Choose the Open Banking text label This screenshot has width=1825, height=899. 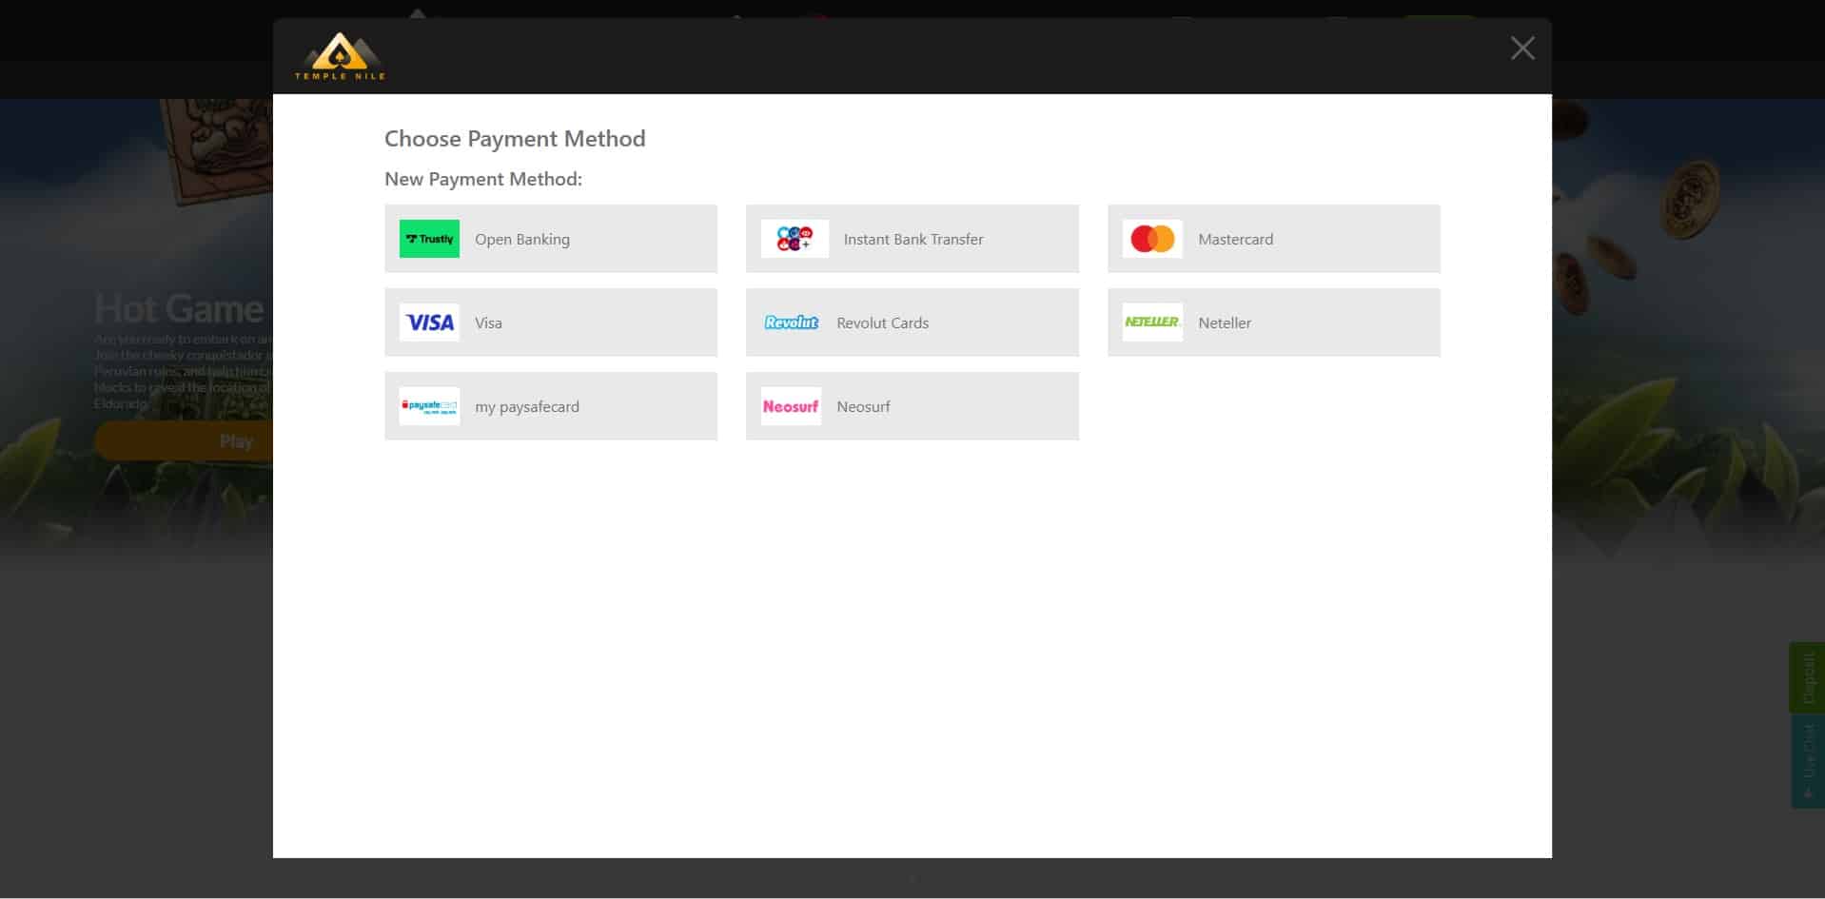coord(522,240)
